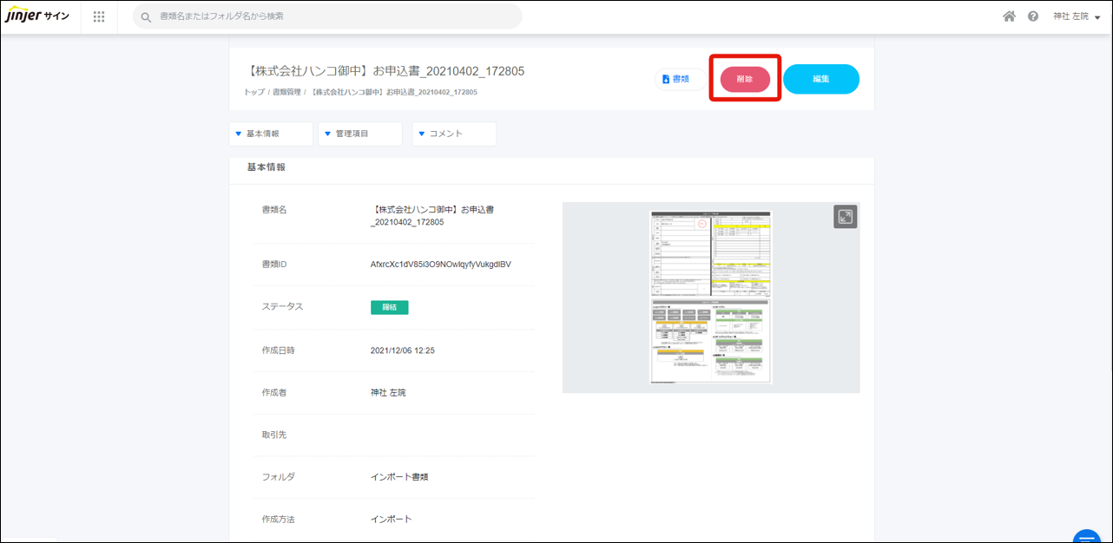This screenshot has width=1113, height=543.
Task: Collapse the 基本情報 section toggle
Action: [x=270, y=134]
